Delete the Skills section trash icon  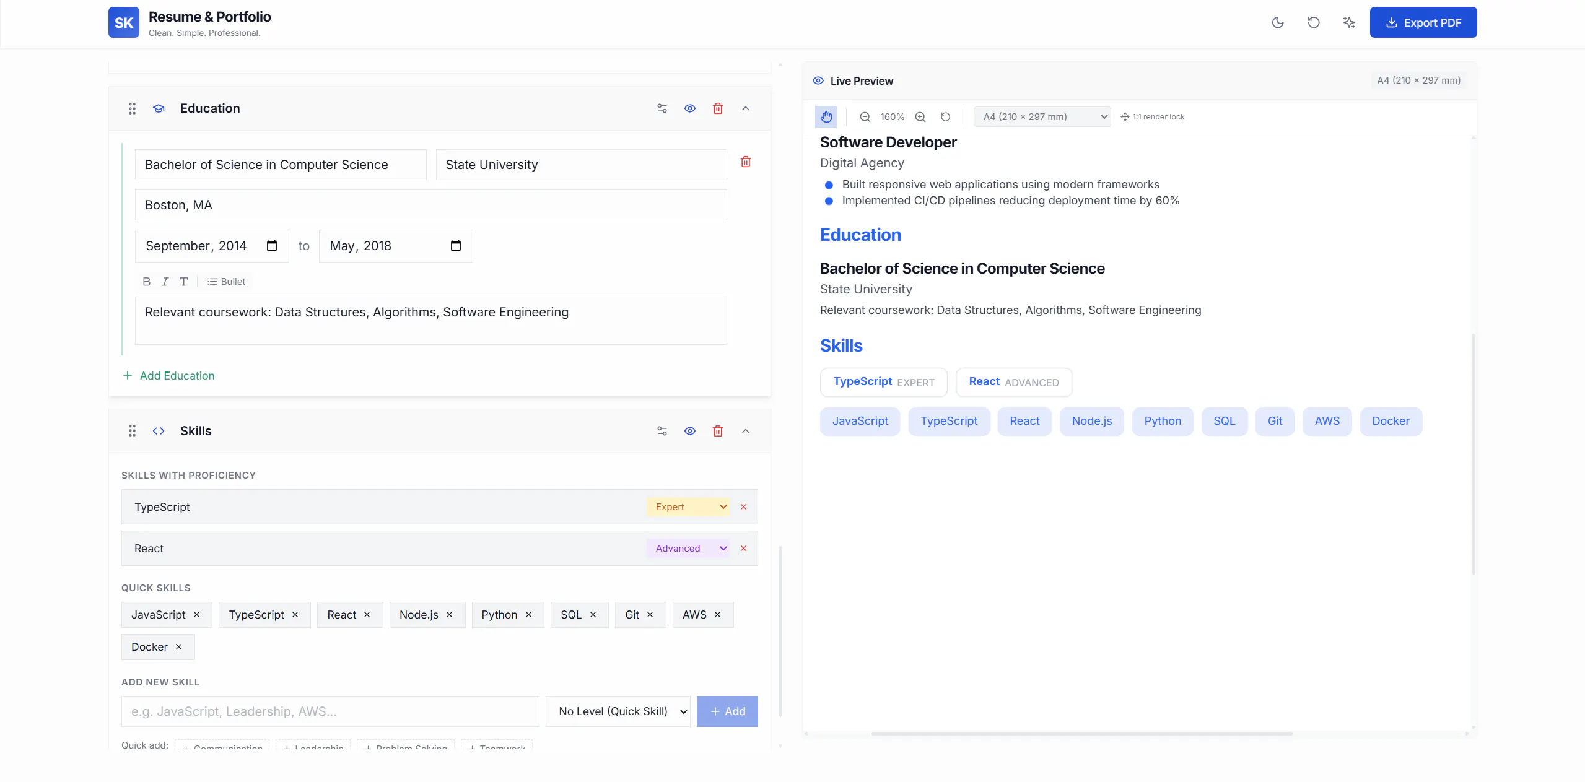click(x=718, y=431)
